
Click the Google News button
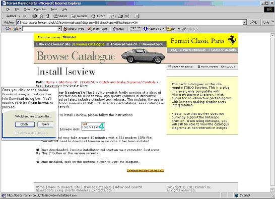tap(118, 29)
